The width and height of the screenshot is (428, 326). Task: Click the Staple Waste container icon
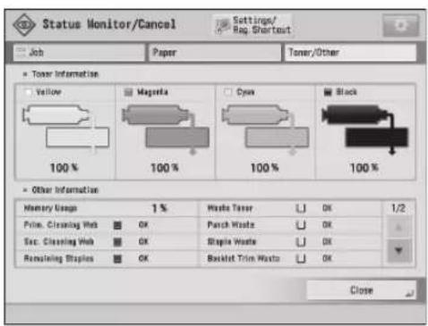(301, 242)
